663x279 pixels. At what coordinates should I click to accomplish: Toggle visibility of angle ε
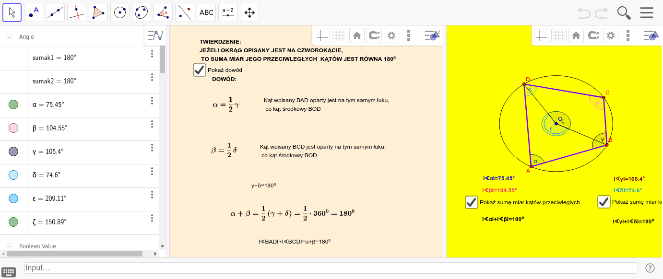click(x=13, y=198)
